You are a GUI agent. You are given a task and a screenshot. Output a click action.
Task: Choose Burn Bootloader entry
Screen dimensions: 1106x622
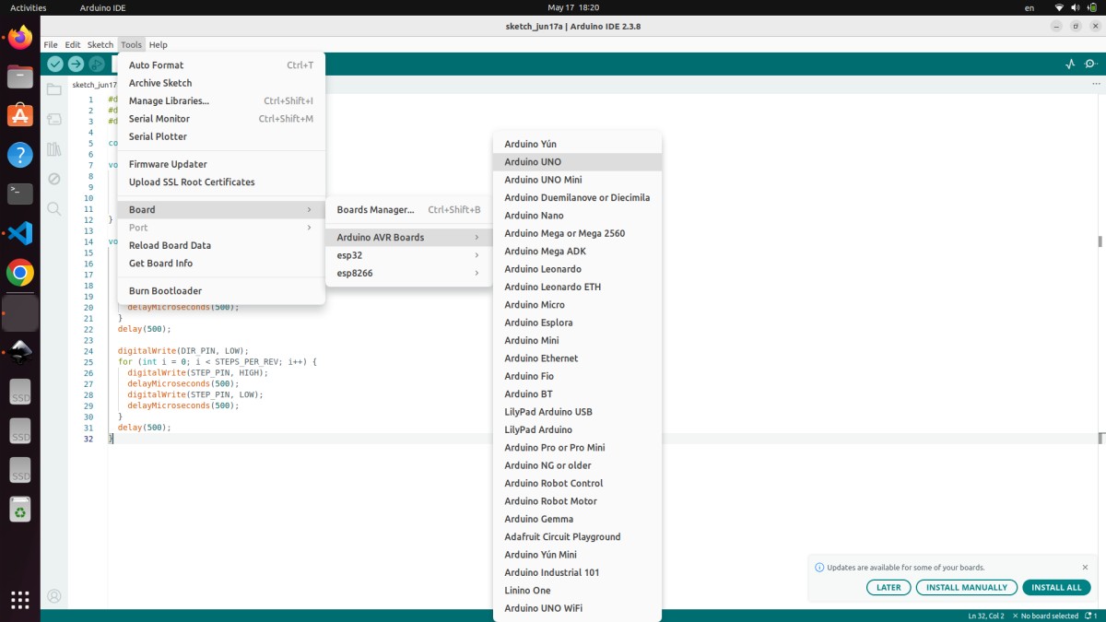click(221, 291)
